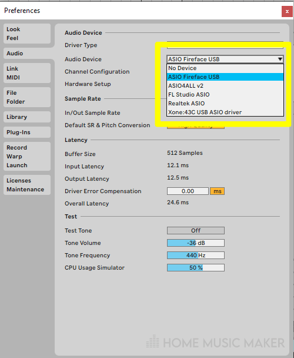The height and width of the screenshot is (358, 294).
Task: Click the Output Latency label
Action: pyautogui.click(x=87, y=179)
